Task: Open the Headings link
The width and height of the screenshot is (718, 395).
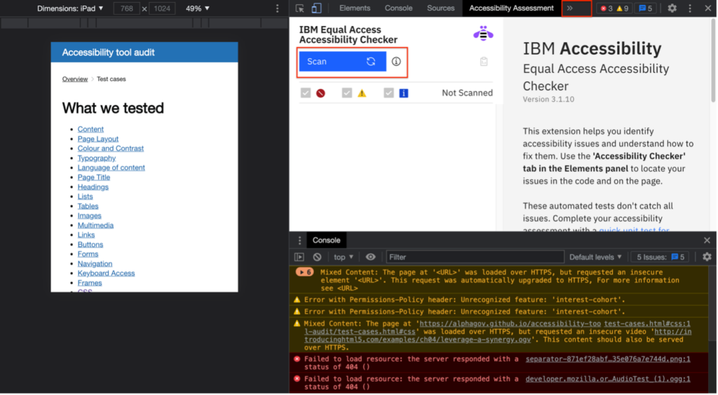Action: tap(93, 187)
